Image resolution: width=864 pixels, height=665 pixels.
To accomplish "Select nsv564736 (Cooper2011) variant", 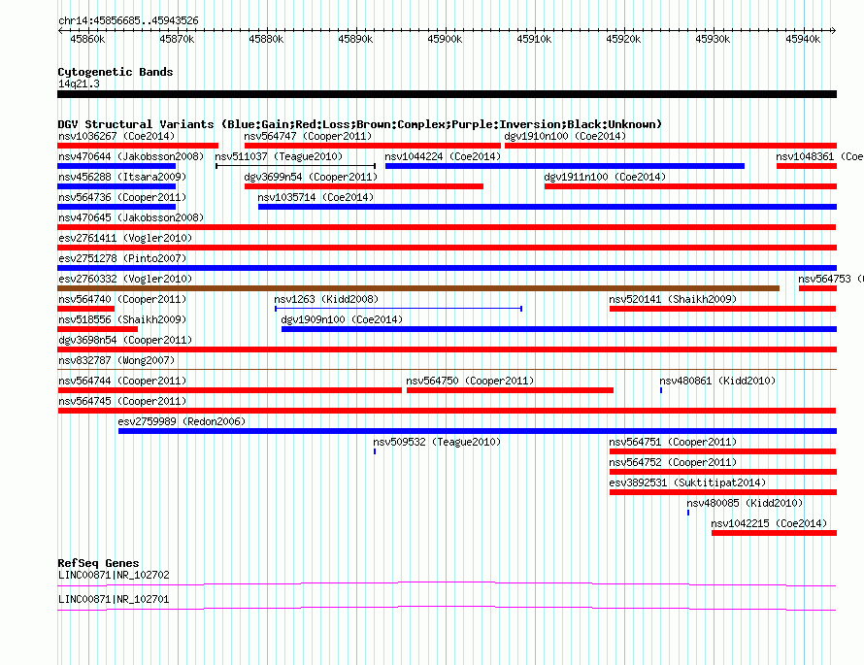I will (116, 207).
